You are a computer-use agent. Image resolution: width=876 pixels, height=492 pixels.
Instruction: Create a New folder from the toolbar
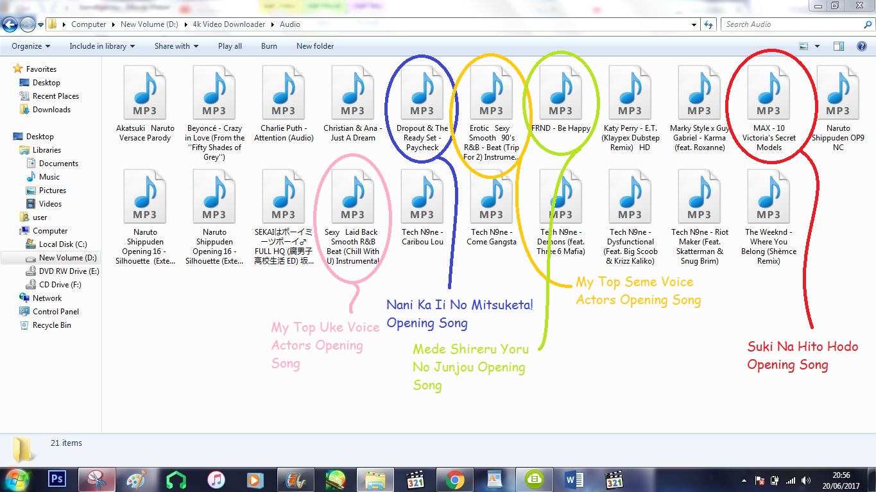(x=315, y=46)
